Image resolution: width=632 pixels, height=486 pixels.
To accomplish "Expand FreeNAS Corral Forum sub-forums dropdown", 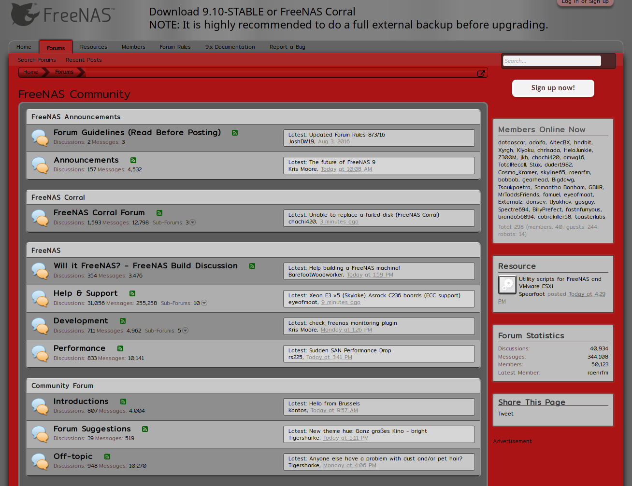I will pos(193,222).
